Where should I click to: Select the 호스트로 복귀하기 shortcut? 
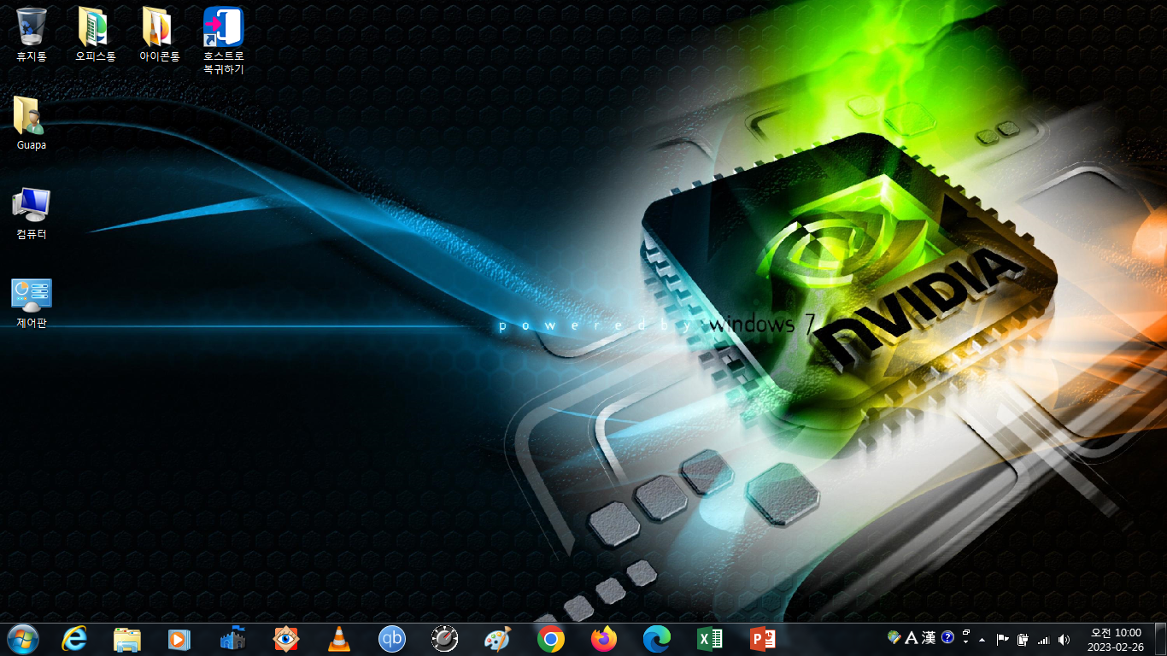(224, 40)
